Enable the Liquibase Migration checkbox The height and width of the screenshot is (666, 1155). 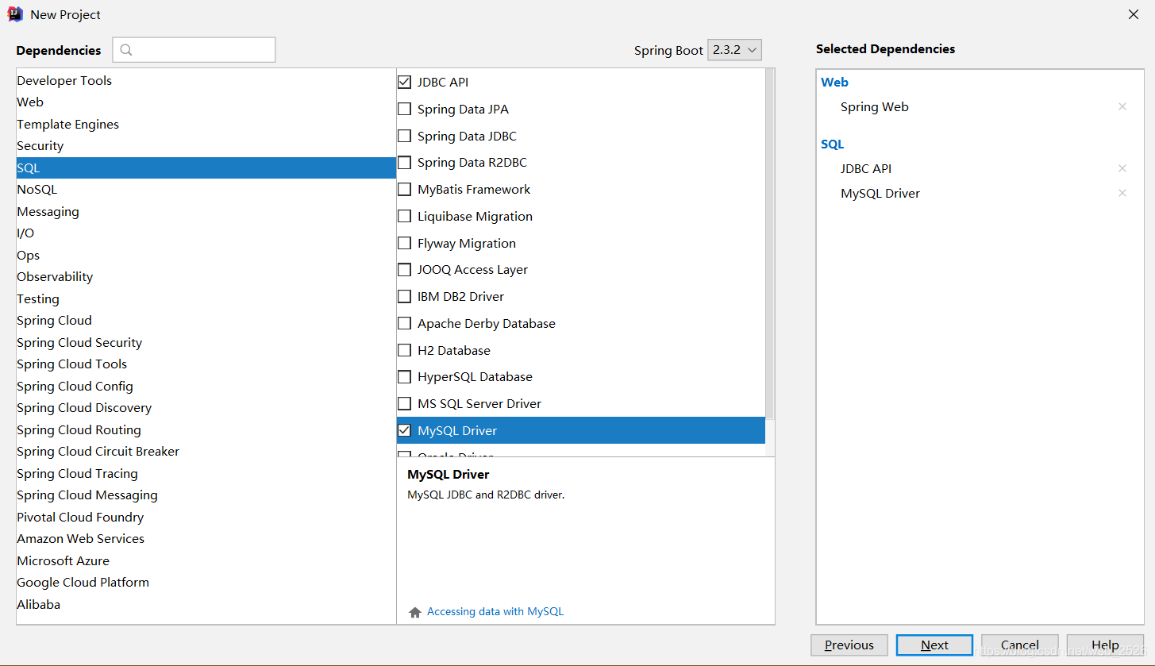coord(405,216)
